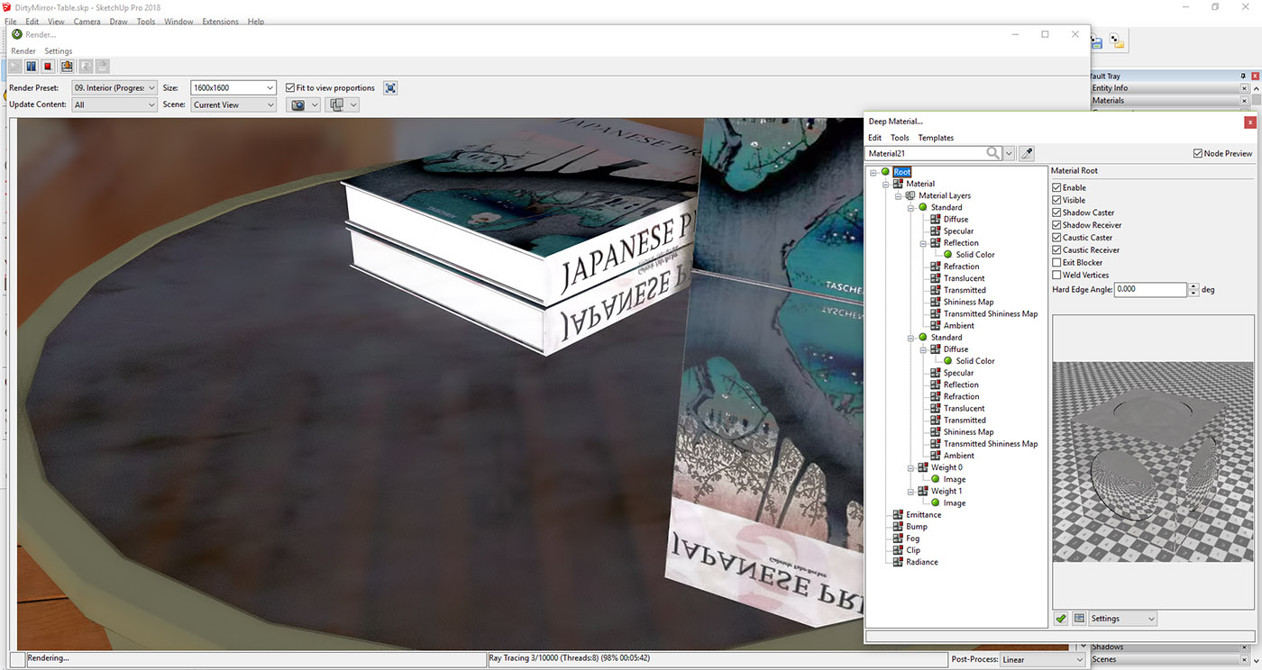The height and width of the screenshot is (670, 1262).
Task: Open the Edit menu in Deep Material
Action: pos(874,138)
